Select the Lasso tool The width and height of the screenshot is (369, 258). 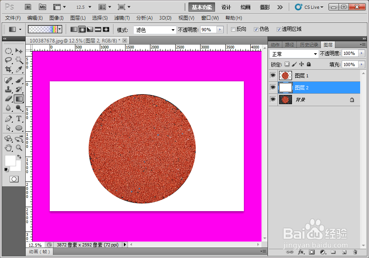click(x=8, y=60)
